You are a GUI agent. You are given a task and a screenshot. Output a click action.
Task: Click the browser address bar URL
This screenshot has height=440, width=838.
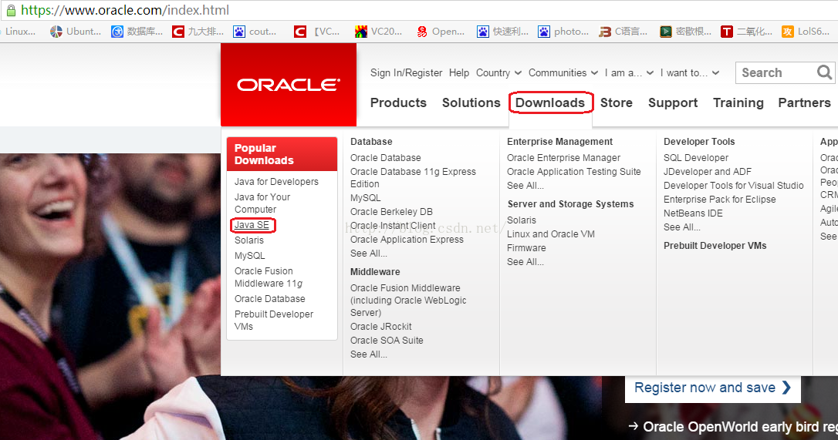[125, 11]
